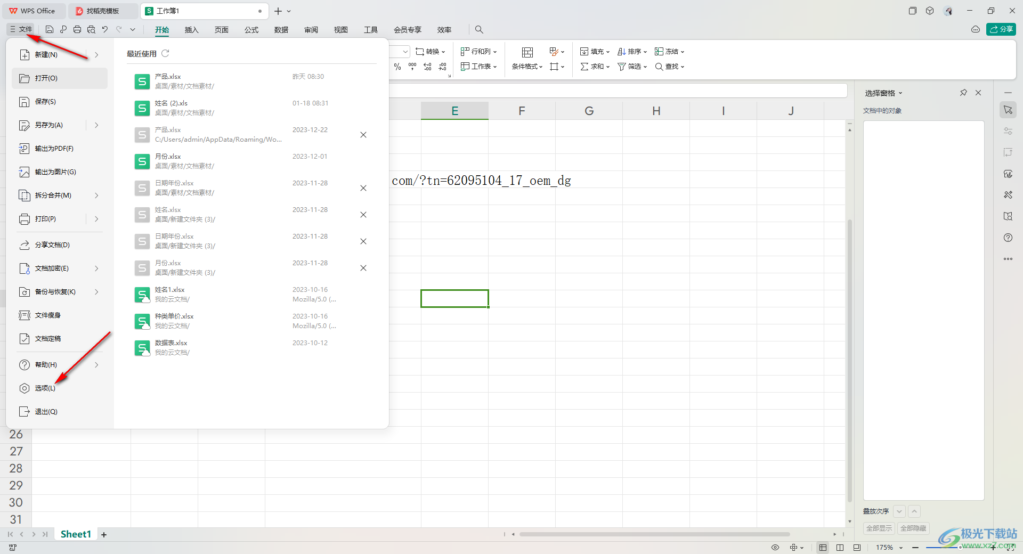Select 分享文档(D) menu entry
Screen dimensions: 1023x554
tap(59, 245)
